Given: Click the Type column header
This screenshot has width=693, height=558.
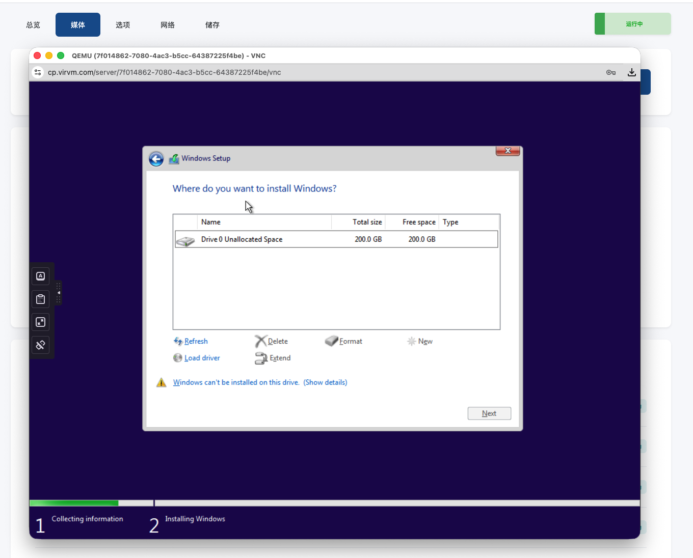Looking at the screenshot, I should click(469, 222).
